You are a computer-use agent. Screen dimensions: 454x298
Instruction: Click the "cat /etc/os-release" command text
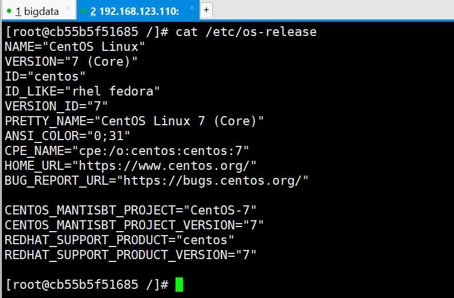click(246, 31)
